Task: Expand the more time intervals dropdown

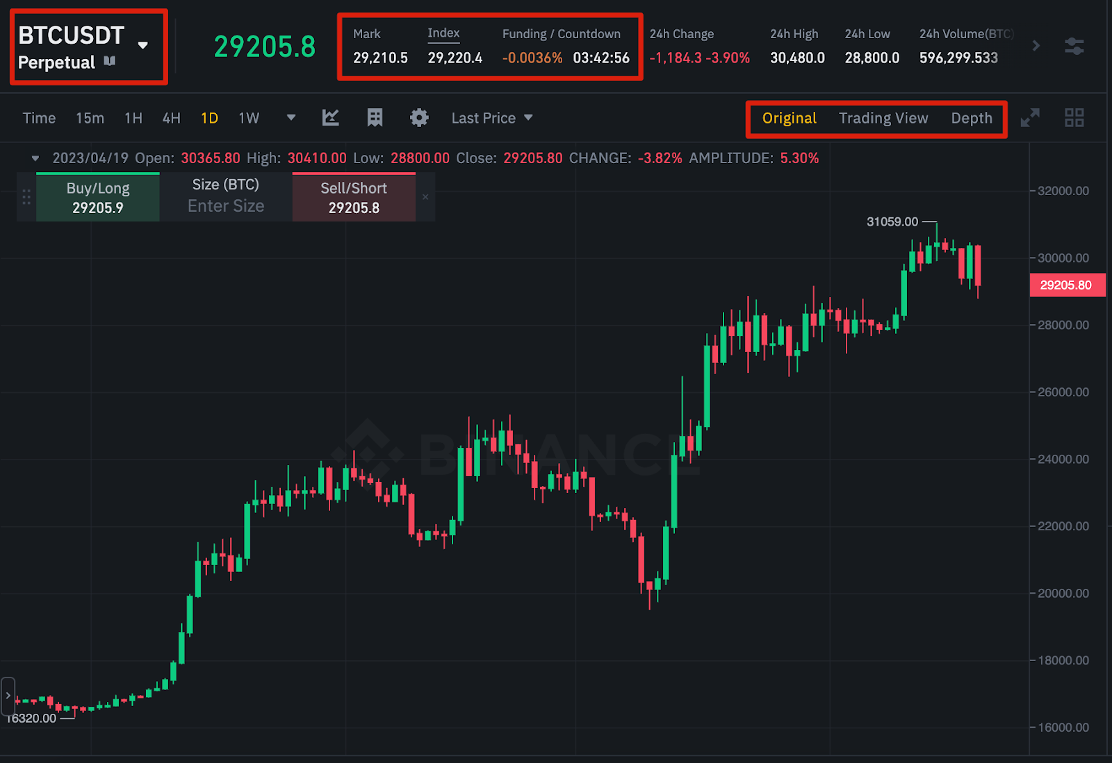Action: click(291, 118)
